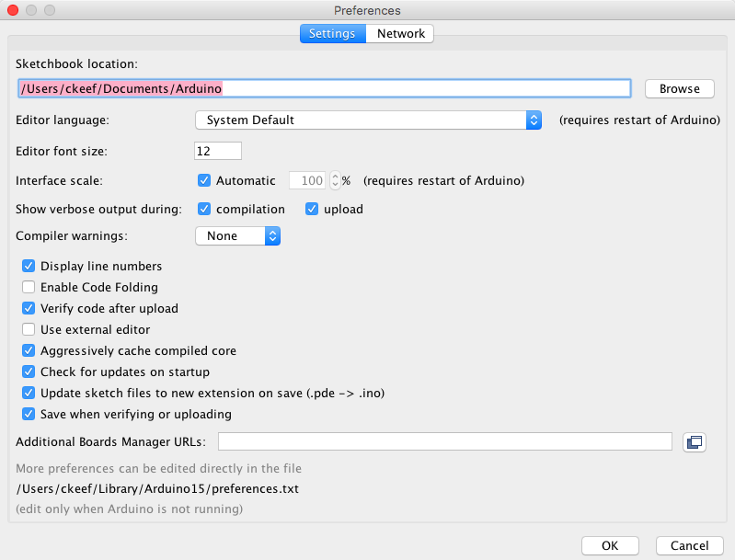Toggle Display line numbers
This screenshot has height=560, width=735.
[29, 266]
